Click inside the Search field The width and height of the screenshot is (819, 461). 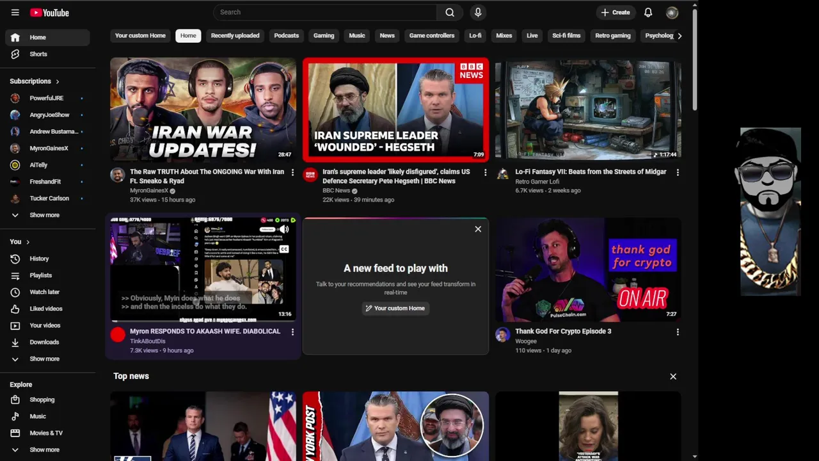(325, 12)
